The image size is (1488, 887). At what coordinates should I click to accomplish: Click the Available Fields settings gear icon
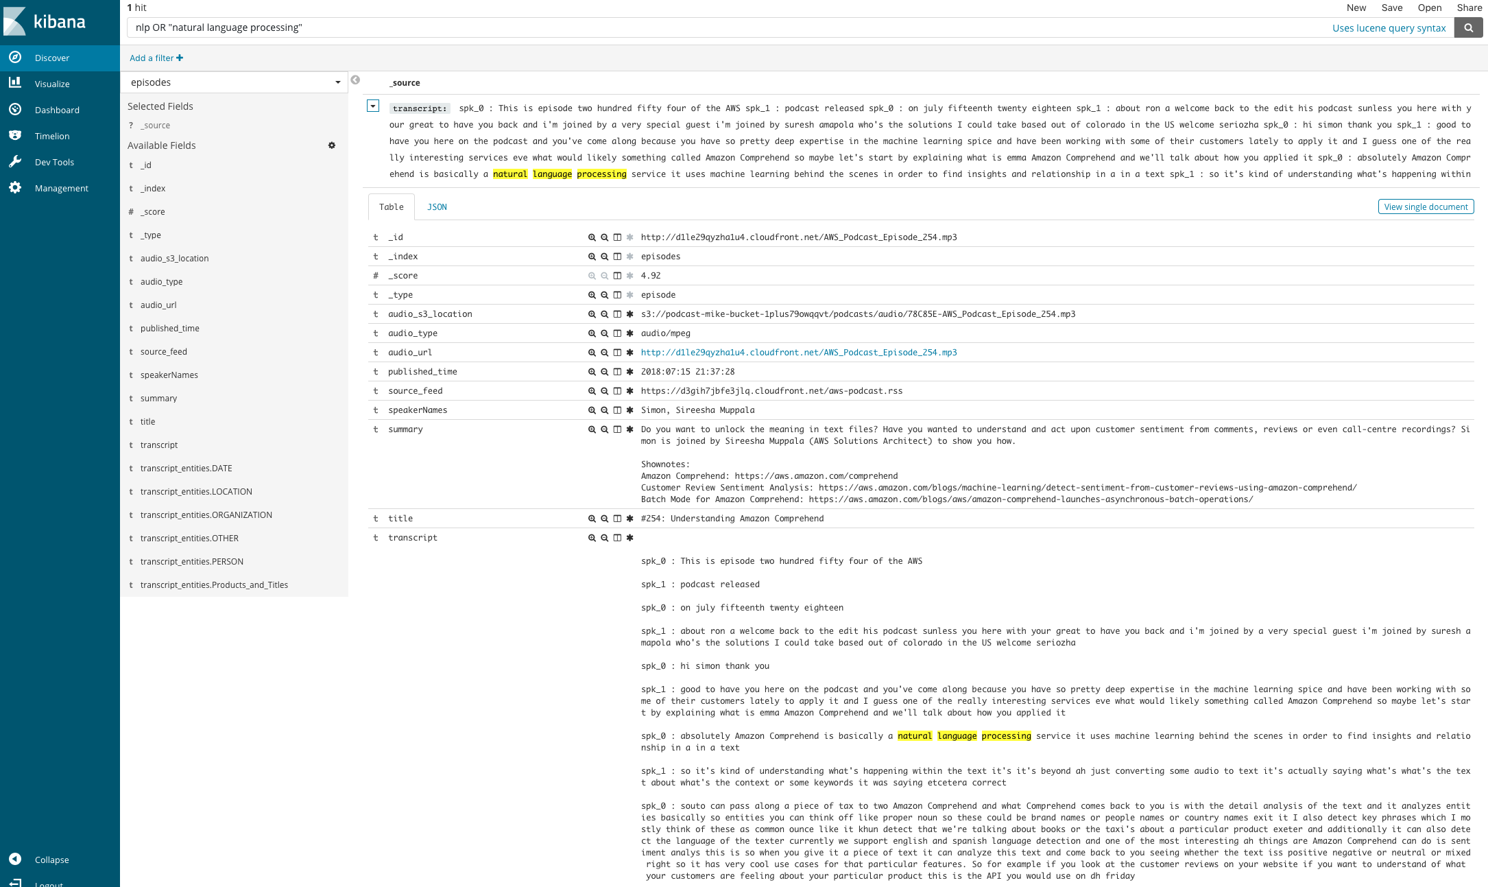[332, 145]
